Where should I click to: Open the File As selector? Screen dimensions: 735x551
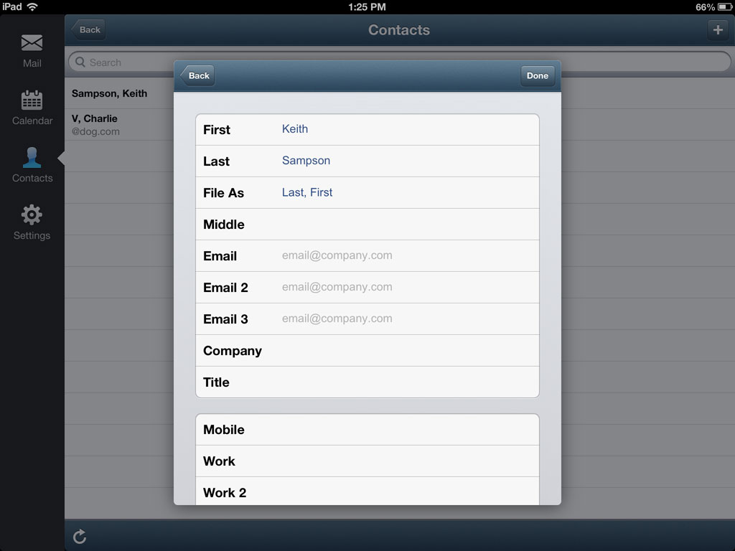pos(367,192)
